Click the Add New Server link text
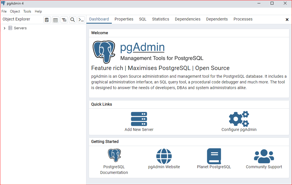Screen dimensions: 292x185 (x=139, y=129)
